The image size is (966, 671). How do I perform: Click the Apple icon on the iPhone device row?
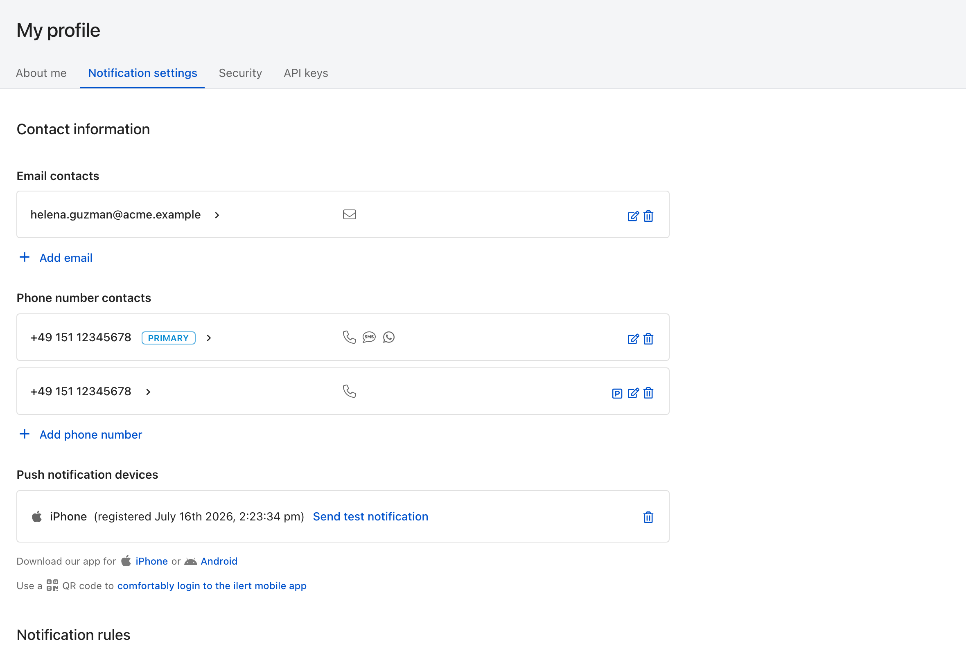pos(37,516)
